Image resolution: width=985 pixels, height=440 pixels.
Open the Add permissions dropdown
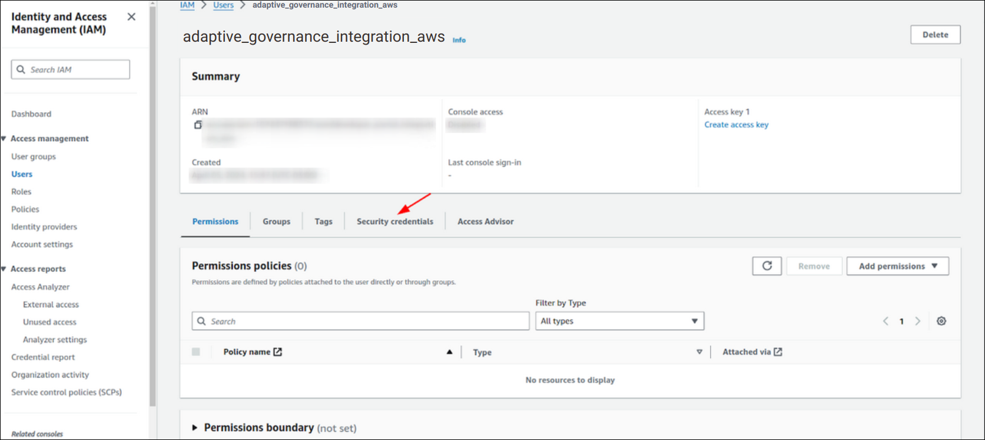coord(897,266)
